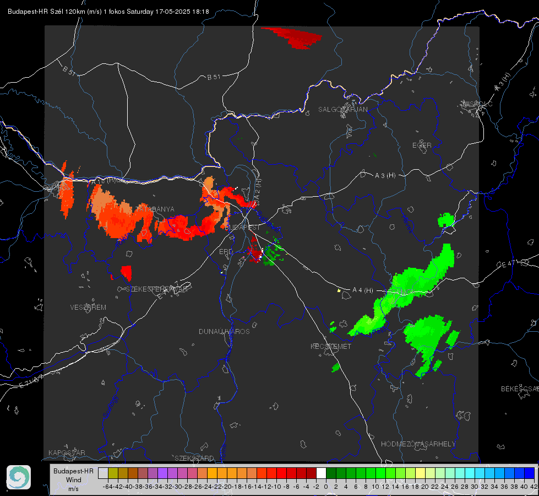Pick the dark blue 40 to 42 legend swatch
This screenshot has height=496, width=539.
tap(530, 473)
